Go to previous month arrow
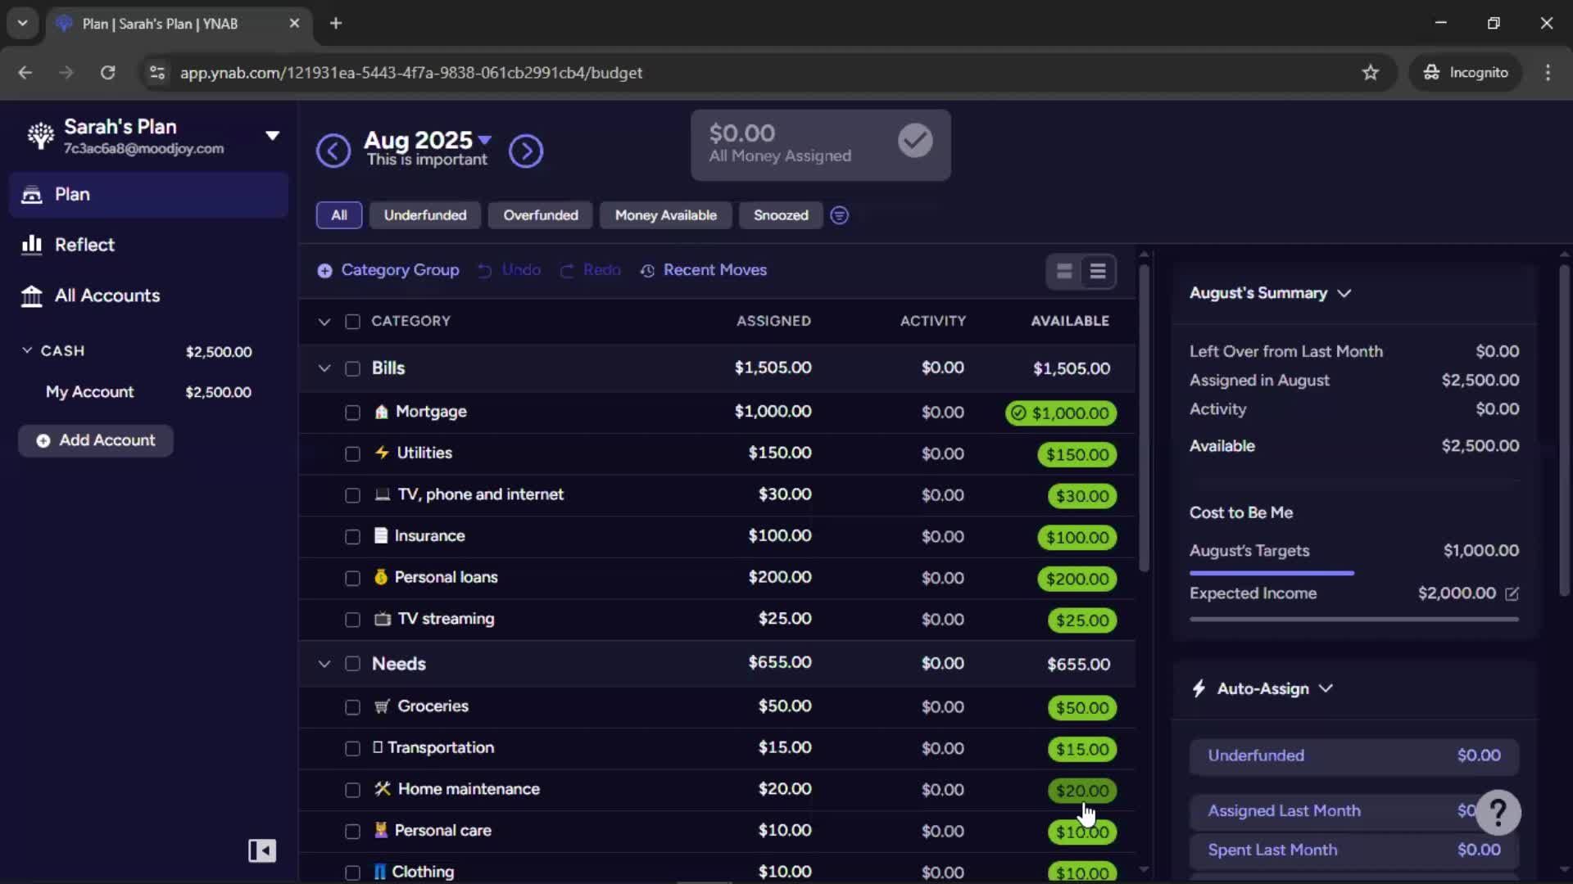The width and height of the screenshot is (1573, 884). coord(333,151)
